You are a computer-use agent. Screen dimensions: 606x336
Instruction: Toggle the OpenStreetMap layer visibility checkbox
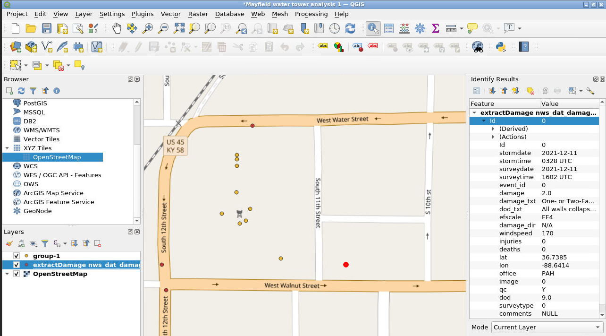(x=17, y=274)
